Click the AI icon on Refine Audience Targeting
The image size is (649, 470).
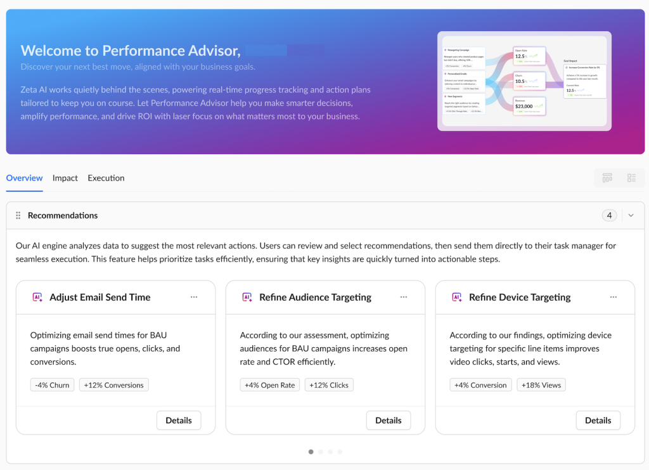point(247,297)
